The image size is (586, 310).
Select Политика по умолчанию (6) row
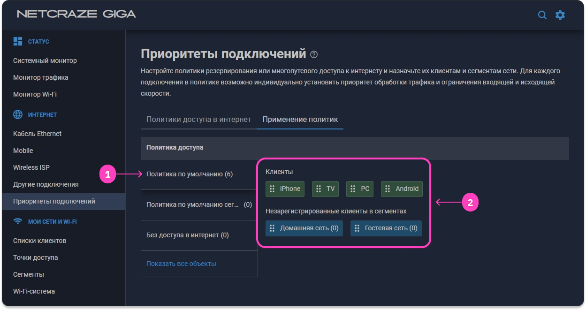pyautogui.click(x=189, y=174)
